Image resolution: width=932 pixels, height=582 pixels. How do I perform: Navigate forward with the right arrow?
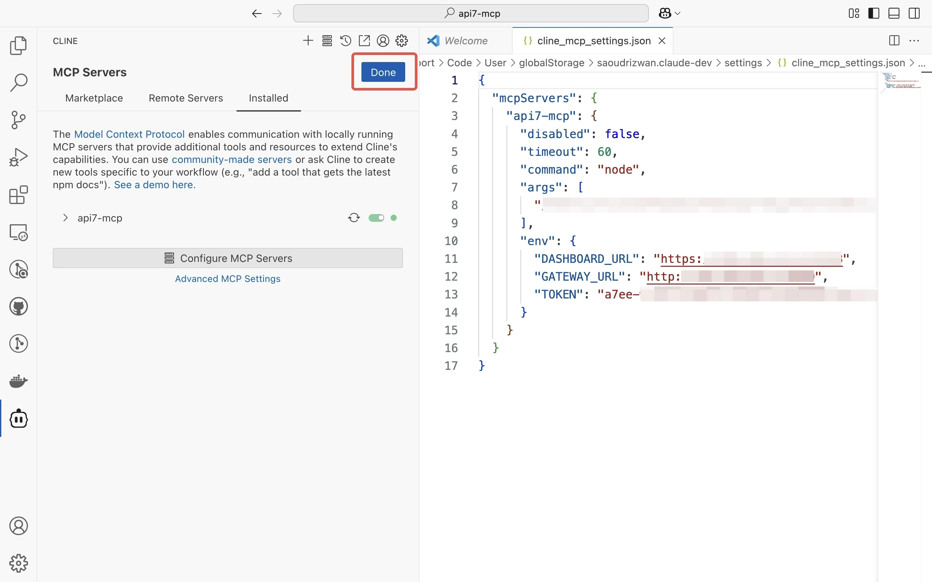coord(277,14)
